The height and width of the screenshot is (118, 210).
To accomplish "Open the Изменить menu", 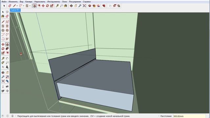I will tap(13, 2).
